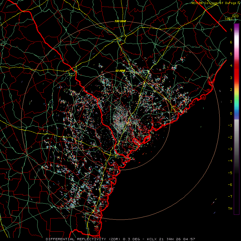Click the "50 NMI" range ring label
This screenshot has width=241, height=241.
coord(120,71)
